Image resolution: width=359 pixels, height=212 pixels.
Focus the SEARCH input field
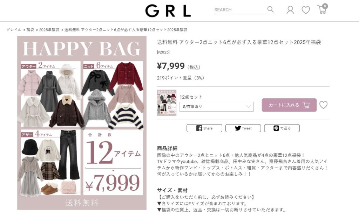pyautogui.click(x=239, y=9)
